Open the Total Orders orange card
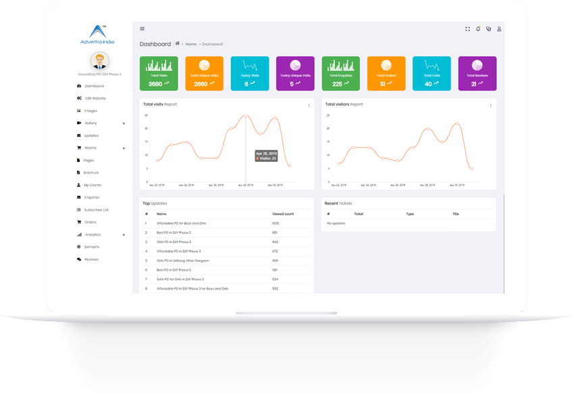This screenshot has height=407, width=572. tap(386, 74)
